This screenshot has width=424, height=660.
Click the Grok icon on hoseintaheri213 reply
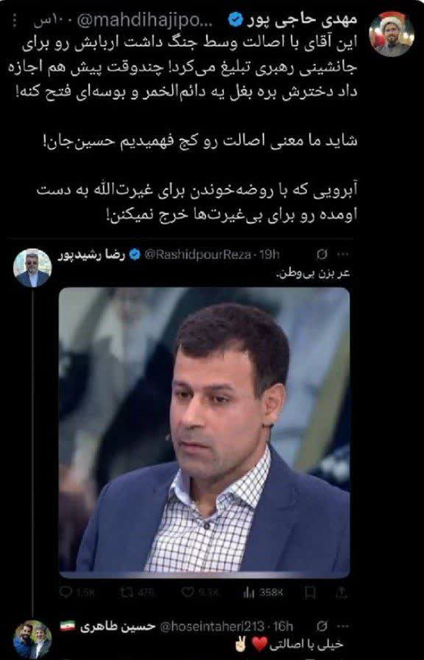point(321,626)
